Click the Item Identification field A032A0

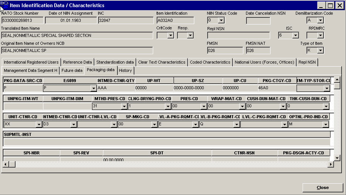pos(175,20)
